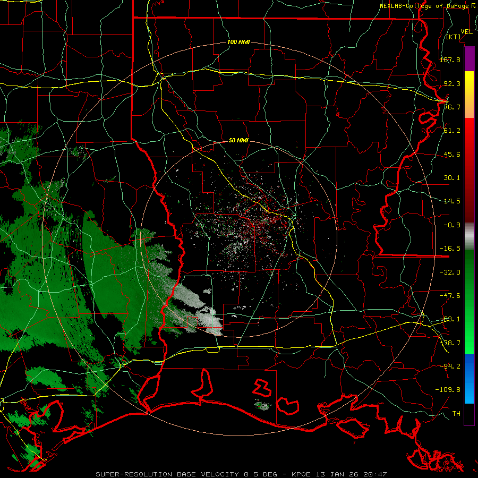Click the [KT] units label
Image resolution: width=478 pixels, height=478 pixels.
coord(454,37)
